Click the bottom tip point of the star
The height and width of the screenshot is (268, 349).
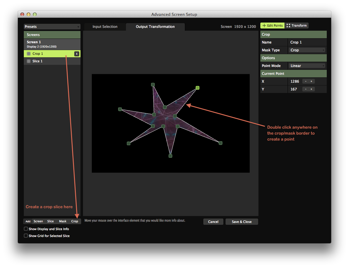tap(170, 156)
